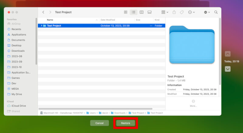Screen dimensions: 243x133
Task: Open Applications in the sidebar
Action: click(17, 34)
